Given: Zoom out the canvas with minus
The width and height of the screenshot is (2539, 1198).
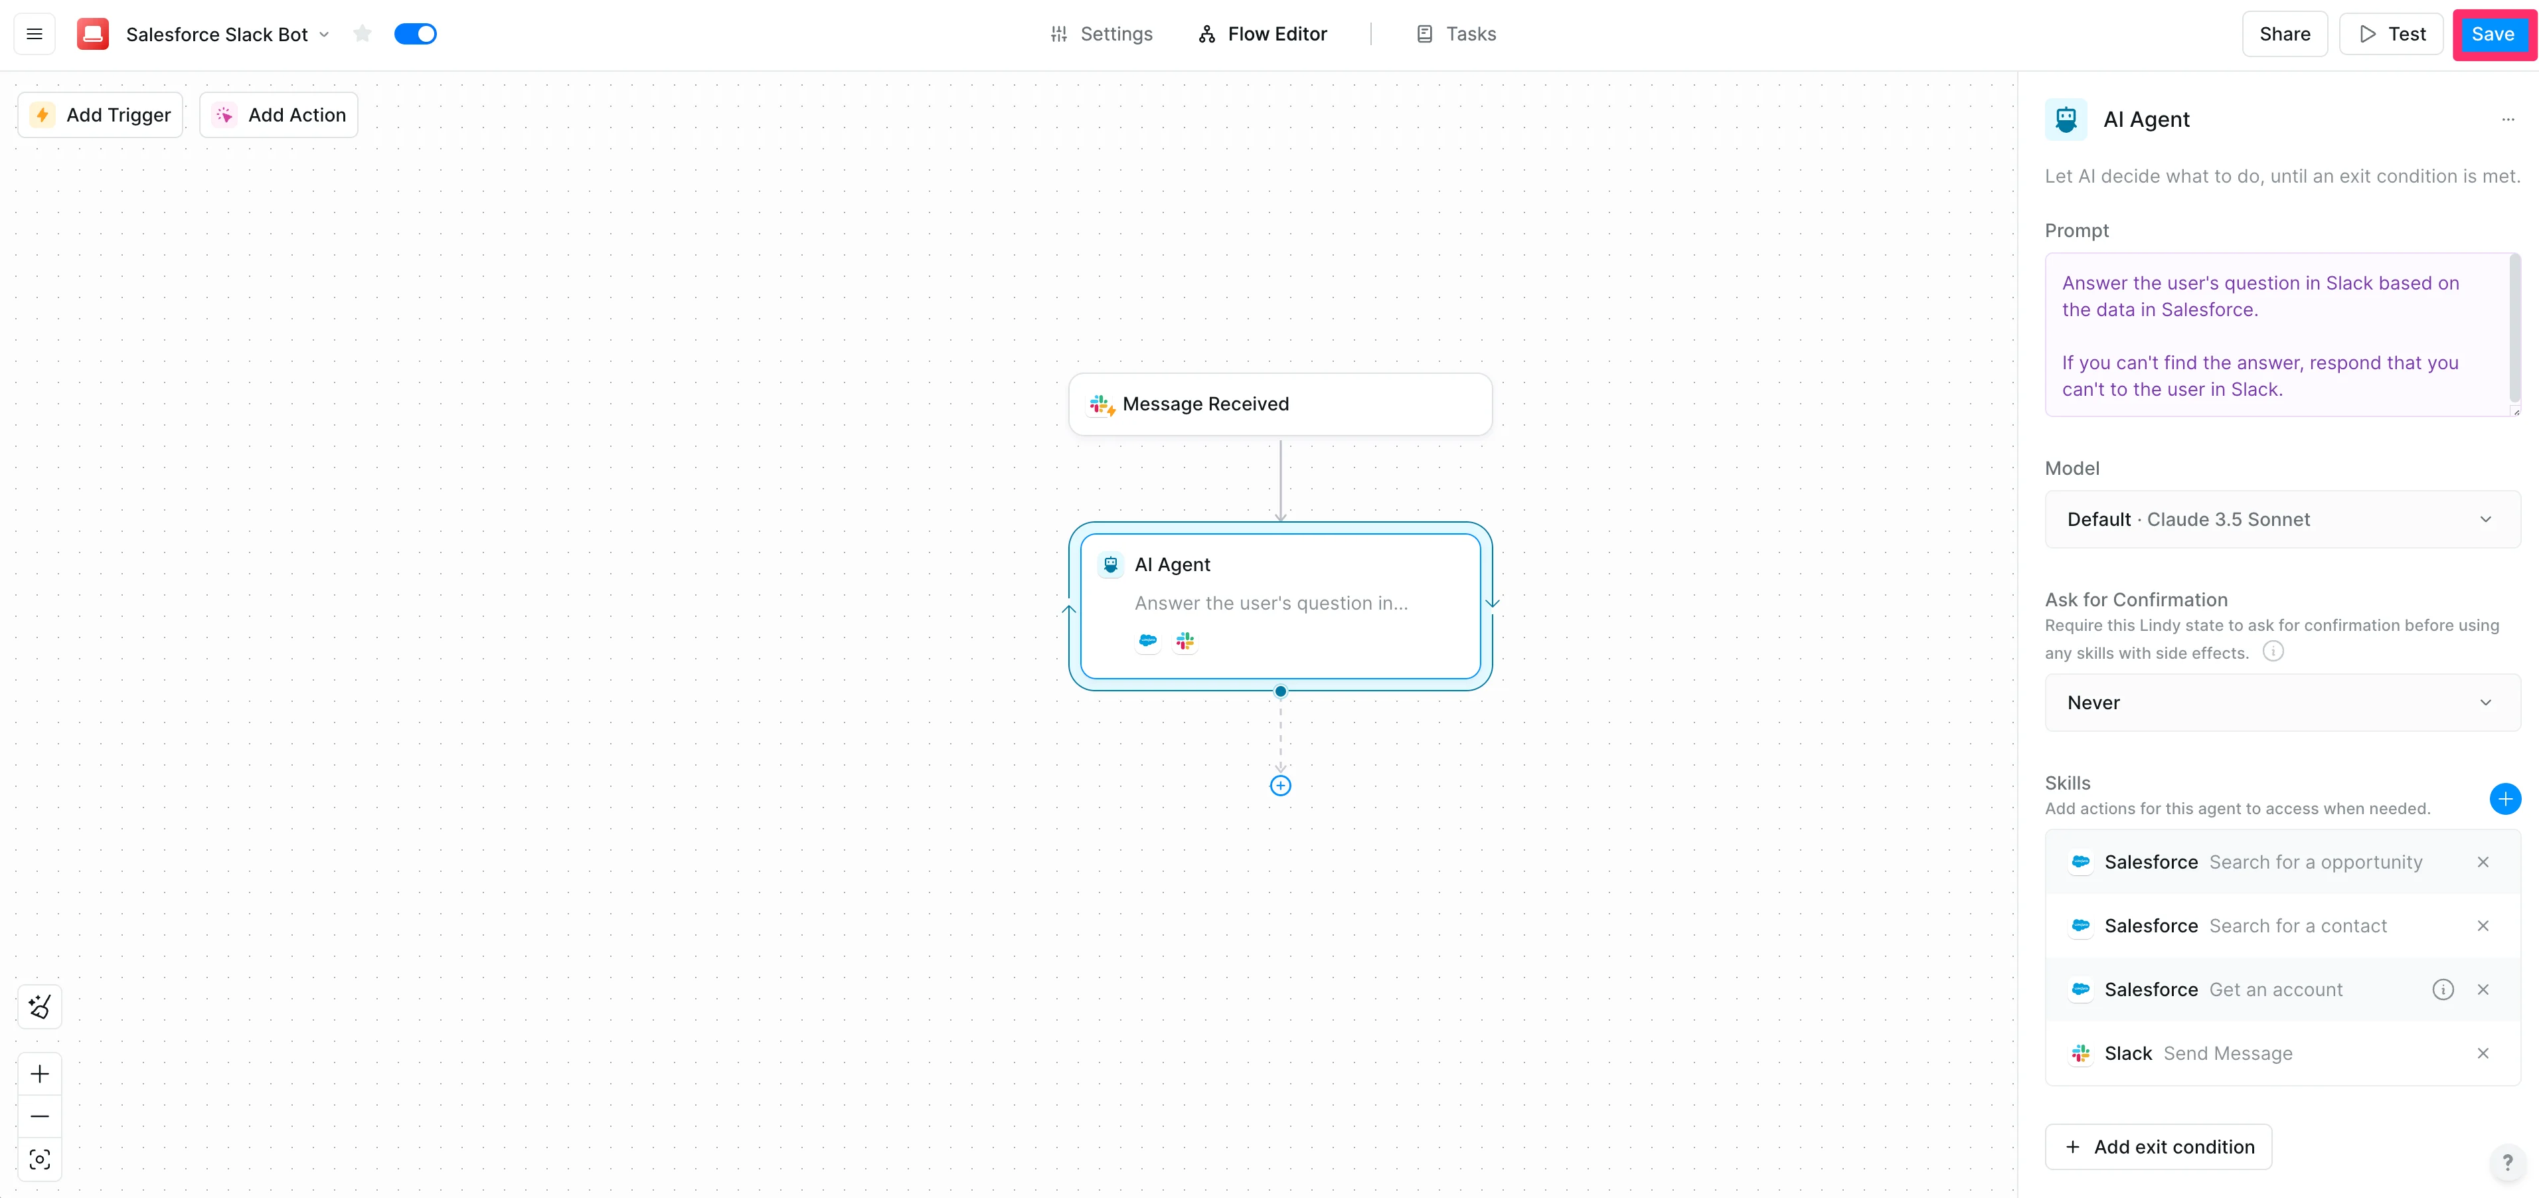Looking at the screenshot, I should coord(39,1116).
